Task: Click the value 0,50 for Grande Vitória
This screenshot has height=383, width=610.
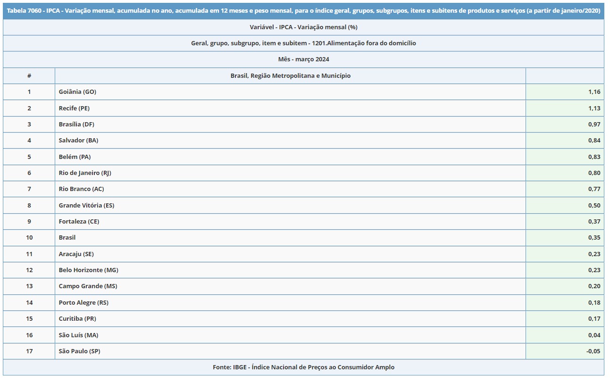Action: pyautogui.click(x=594, y=205)
